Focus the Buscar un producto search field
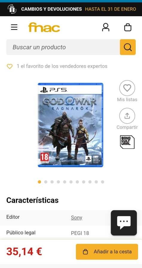This screenshot has width=142, height=268. 63,47
